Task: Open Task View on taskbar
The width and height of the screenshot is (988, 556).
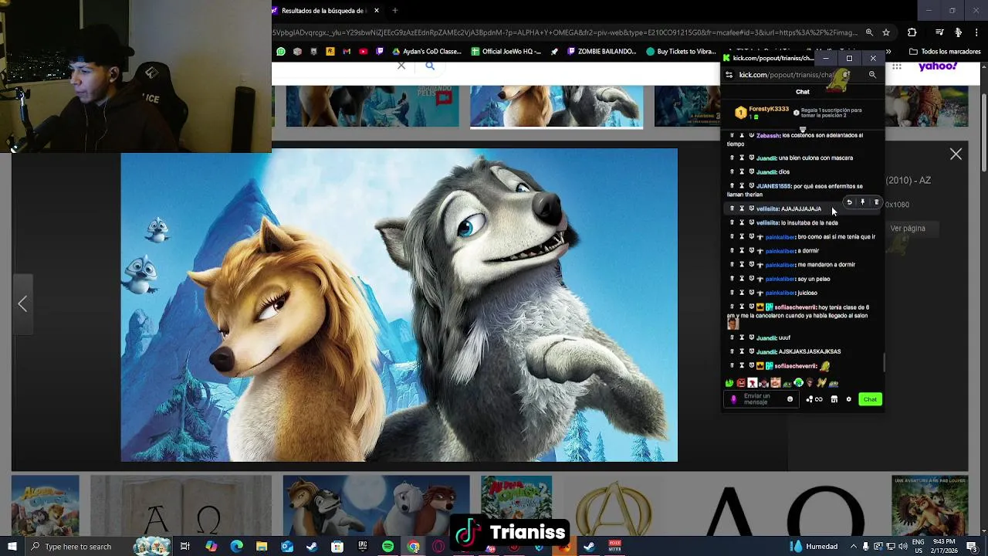Action: (184, 547)
